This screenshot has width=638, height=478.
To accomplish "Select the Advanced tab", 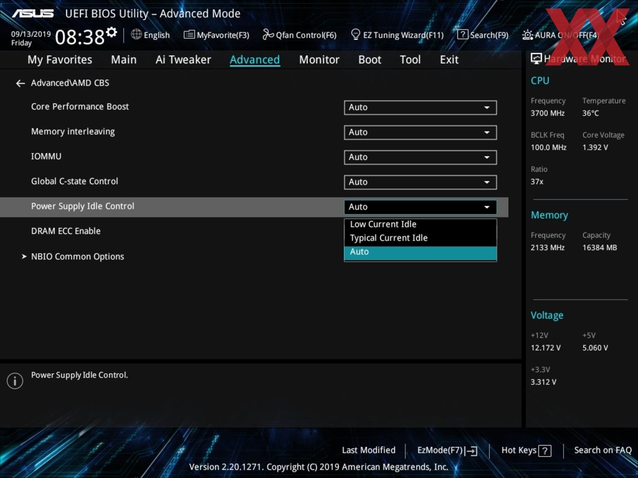I will click(x=255, y=60).
